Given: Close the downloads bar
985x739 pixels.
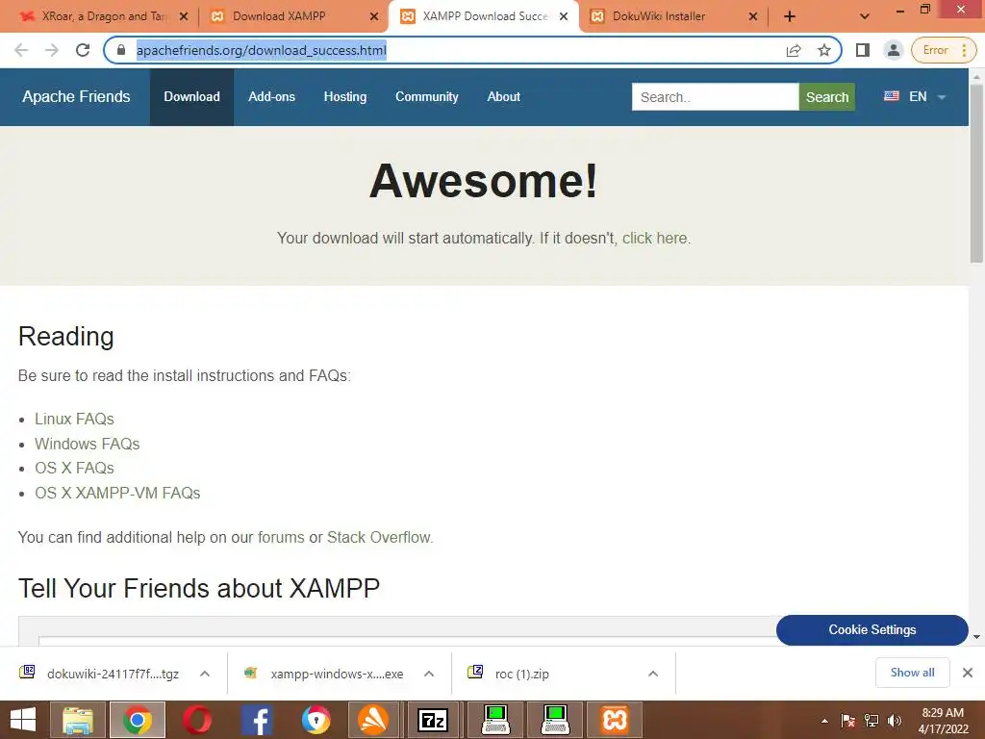Looking at the screenshot, I should pos(968,673).
